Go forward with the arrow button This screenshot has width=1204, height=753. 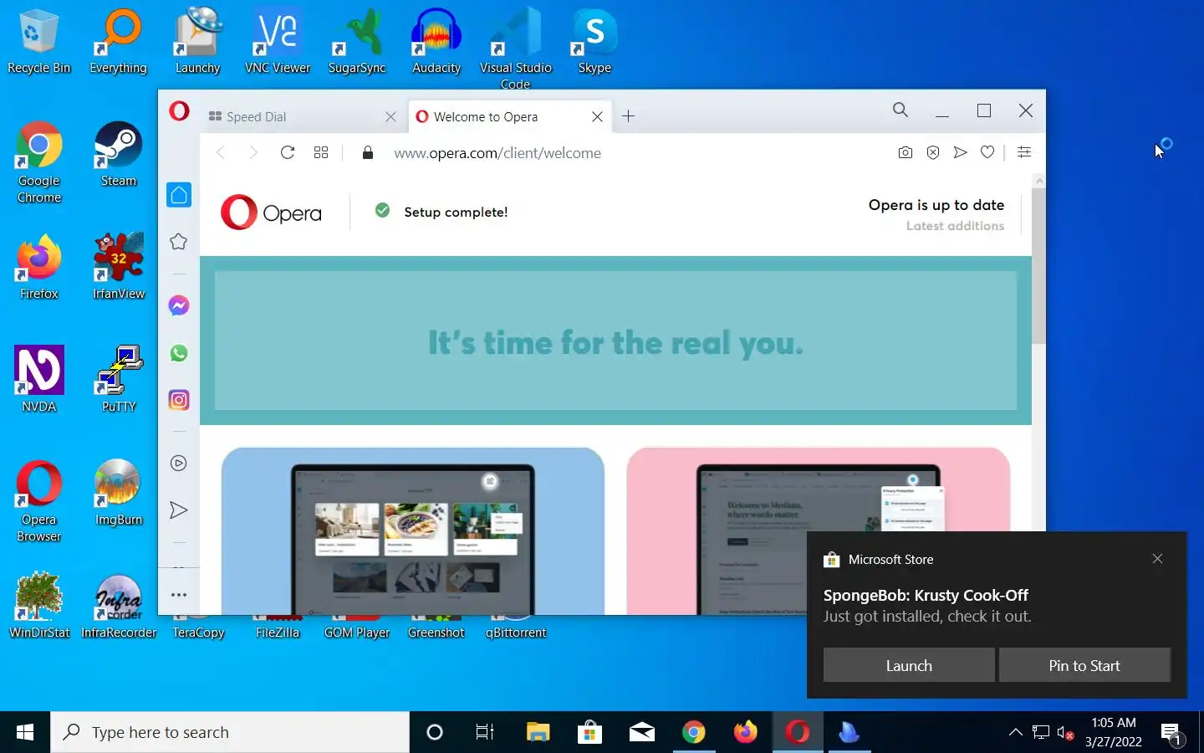253,152
